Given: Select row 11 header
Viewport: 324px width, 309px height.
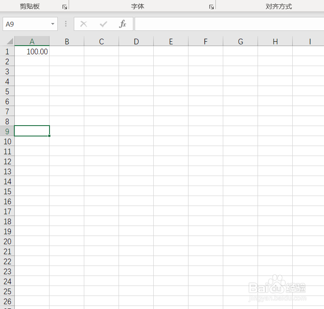Looking at the screenshot, I should coord(7,151).
